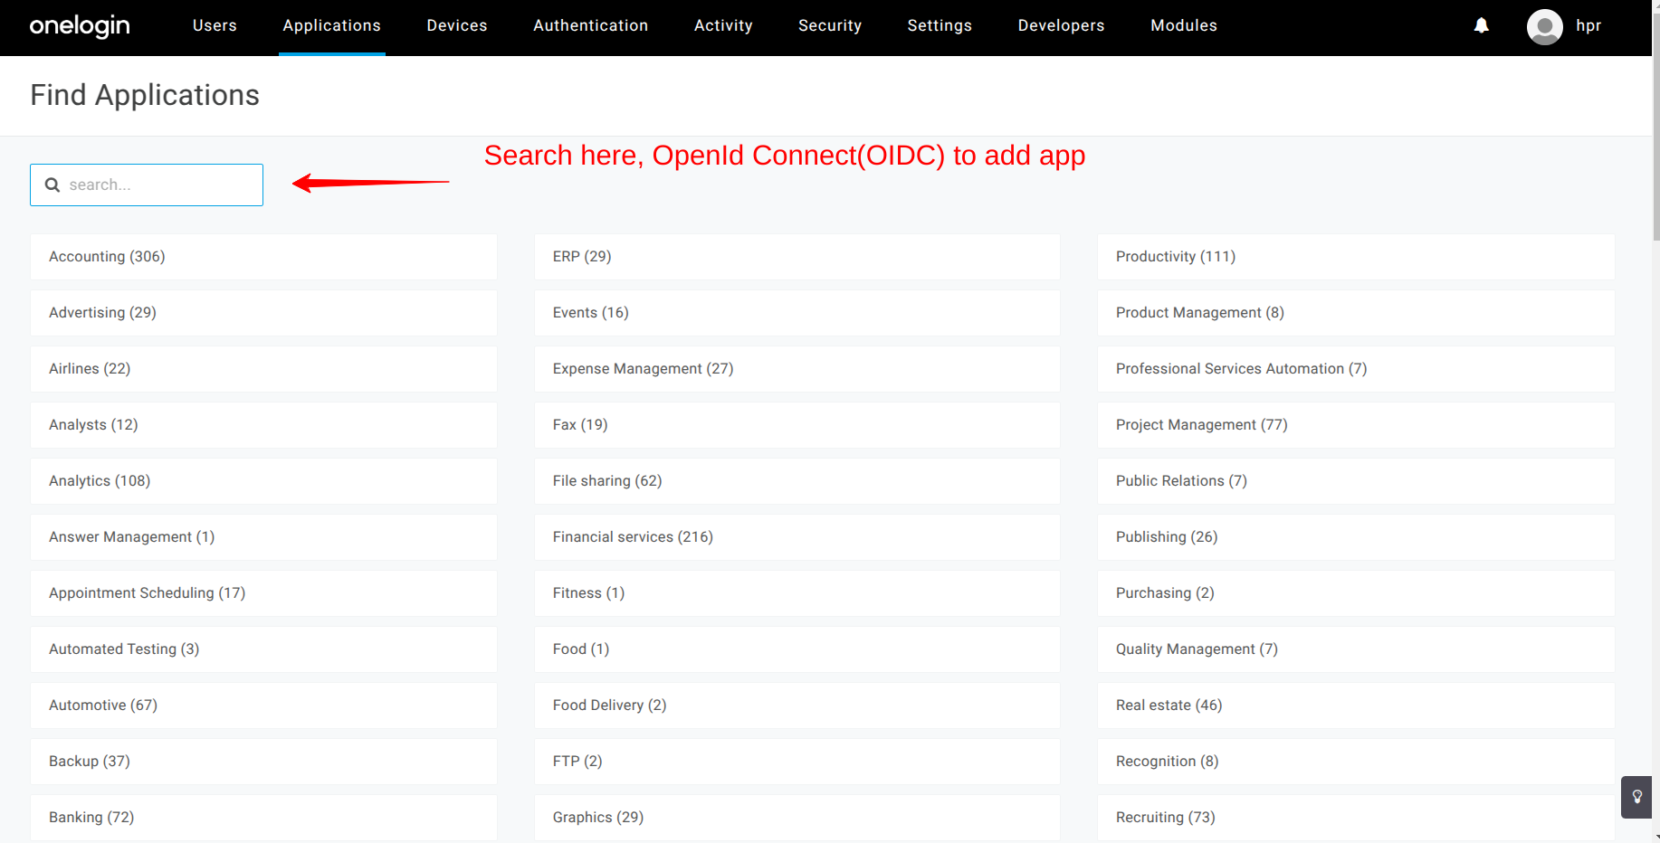Open the Fax (19) category
Screen dimensions: 1660x843
(797, 425)
